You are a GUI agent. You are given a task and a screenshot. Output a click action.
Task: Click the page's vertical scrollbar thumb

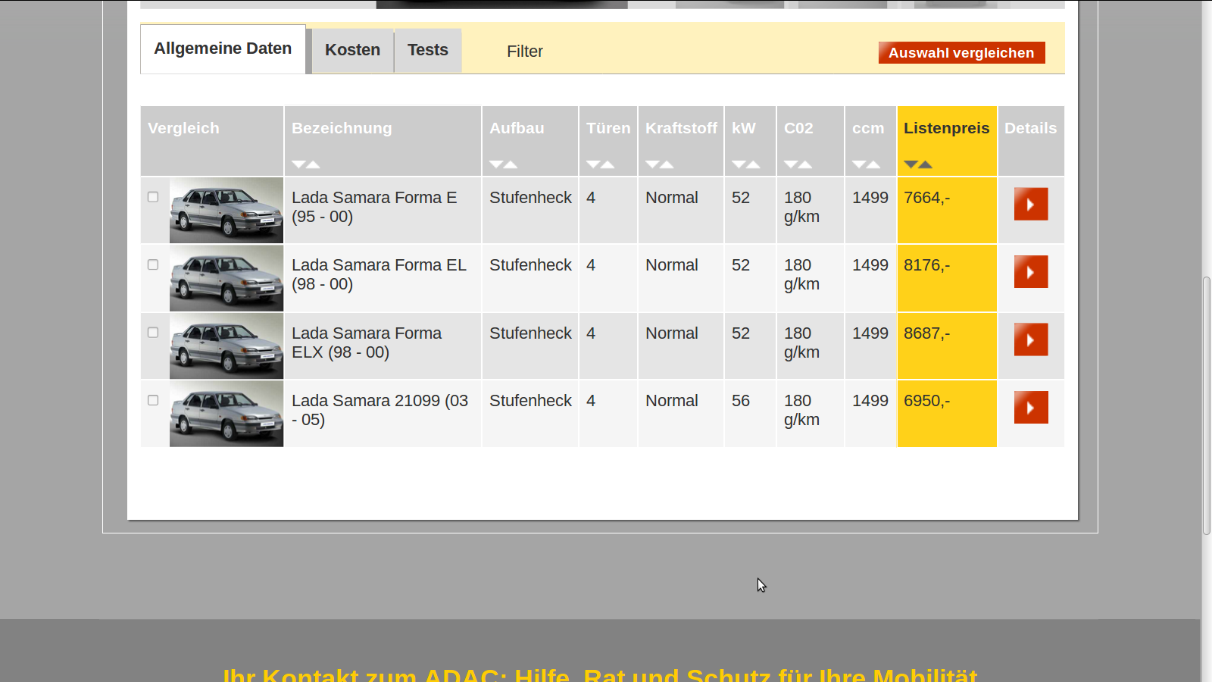(x=1207, y=406)
